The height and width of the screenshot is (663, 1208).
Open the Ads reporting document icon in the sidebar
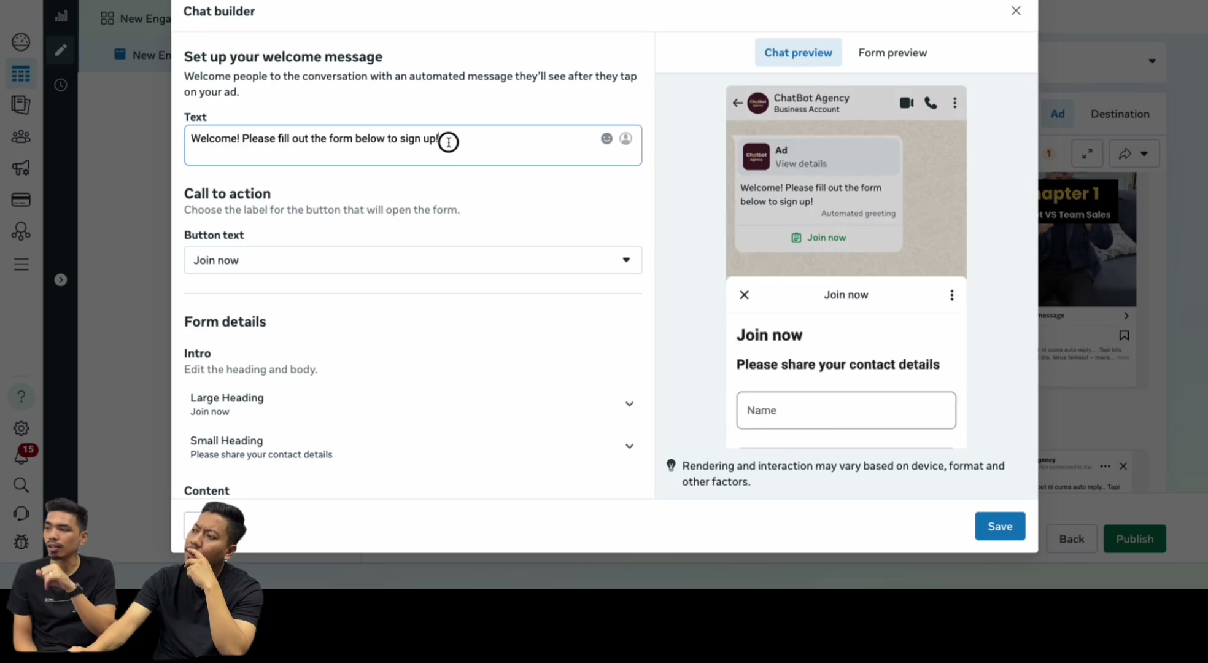tap(21, 105)
